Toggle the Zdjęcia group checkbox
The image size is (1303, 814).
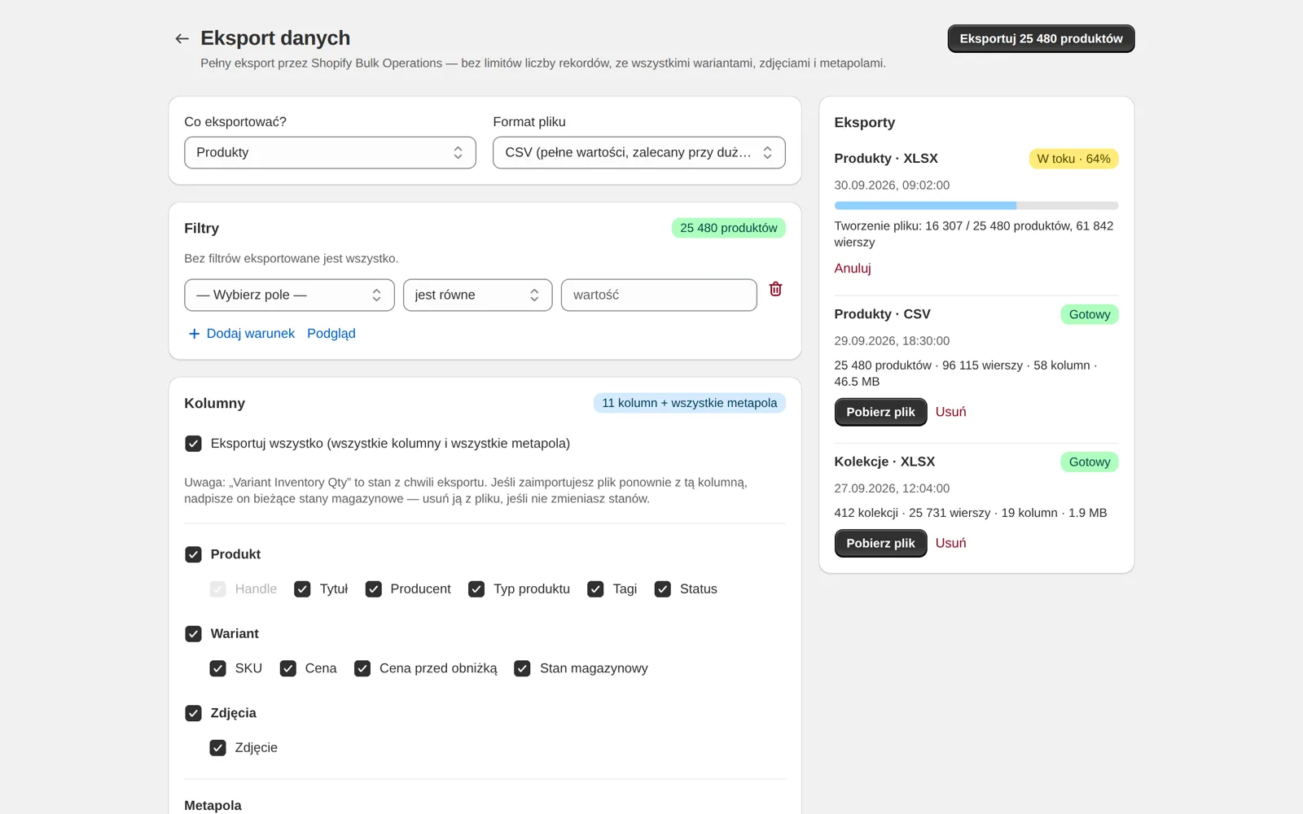tap(193, 713)
